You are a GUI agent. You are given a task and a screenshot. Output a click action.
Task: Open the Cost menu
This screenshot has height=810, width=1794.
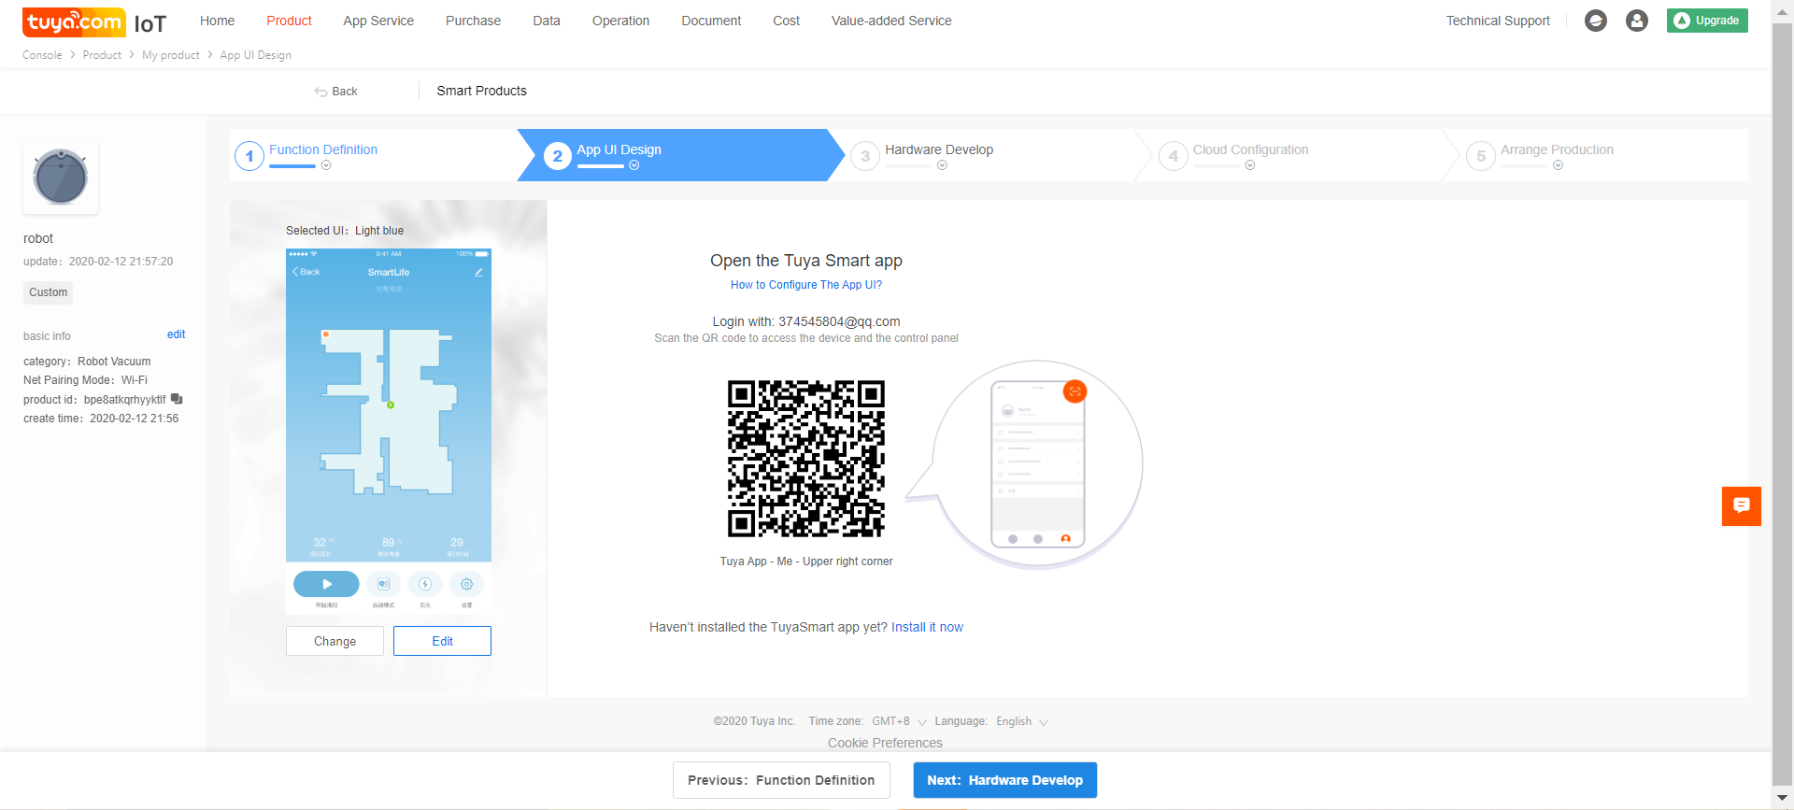tap(786, 21)
